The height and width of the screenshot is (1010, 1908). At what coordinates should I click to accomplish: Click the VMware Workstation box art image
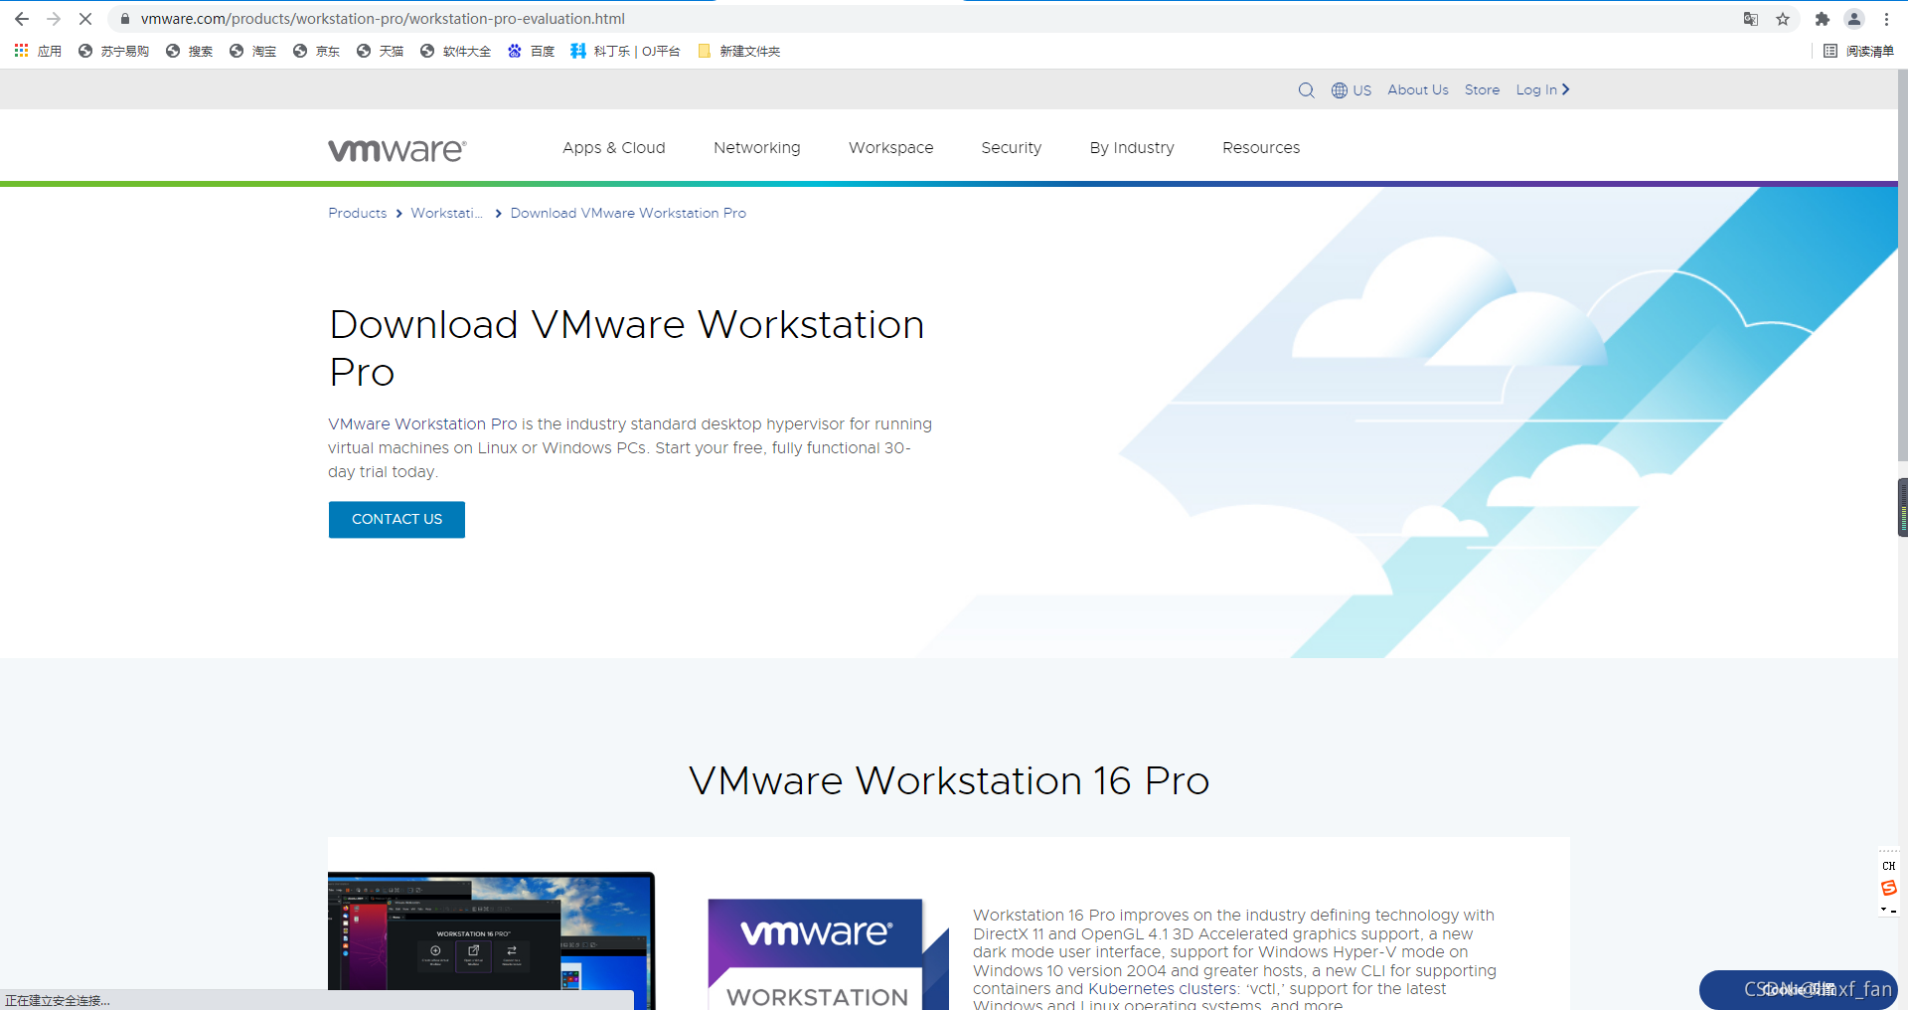[x=828, y=954]
